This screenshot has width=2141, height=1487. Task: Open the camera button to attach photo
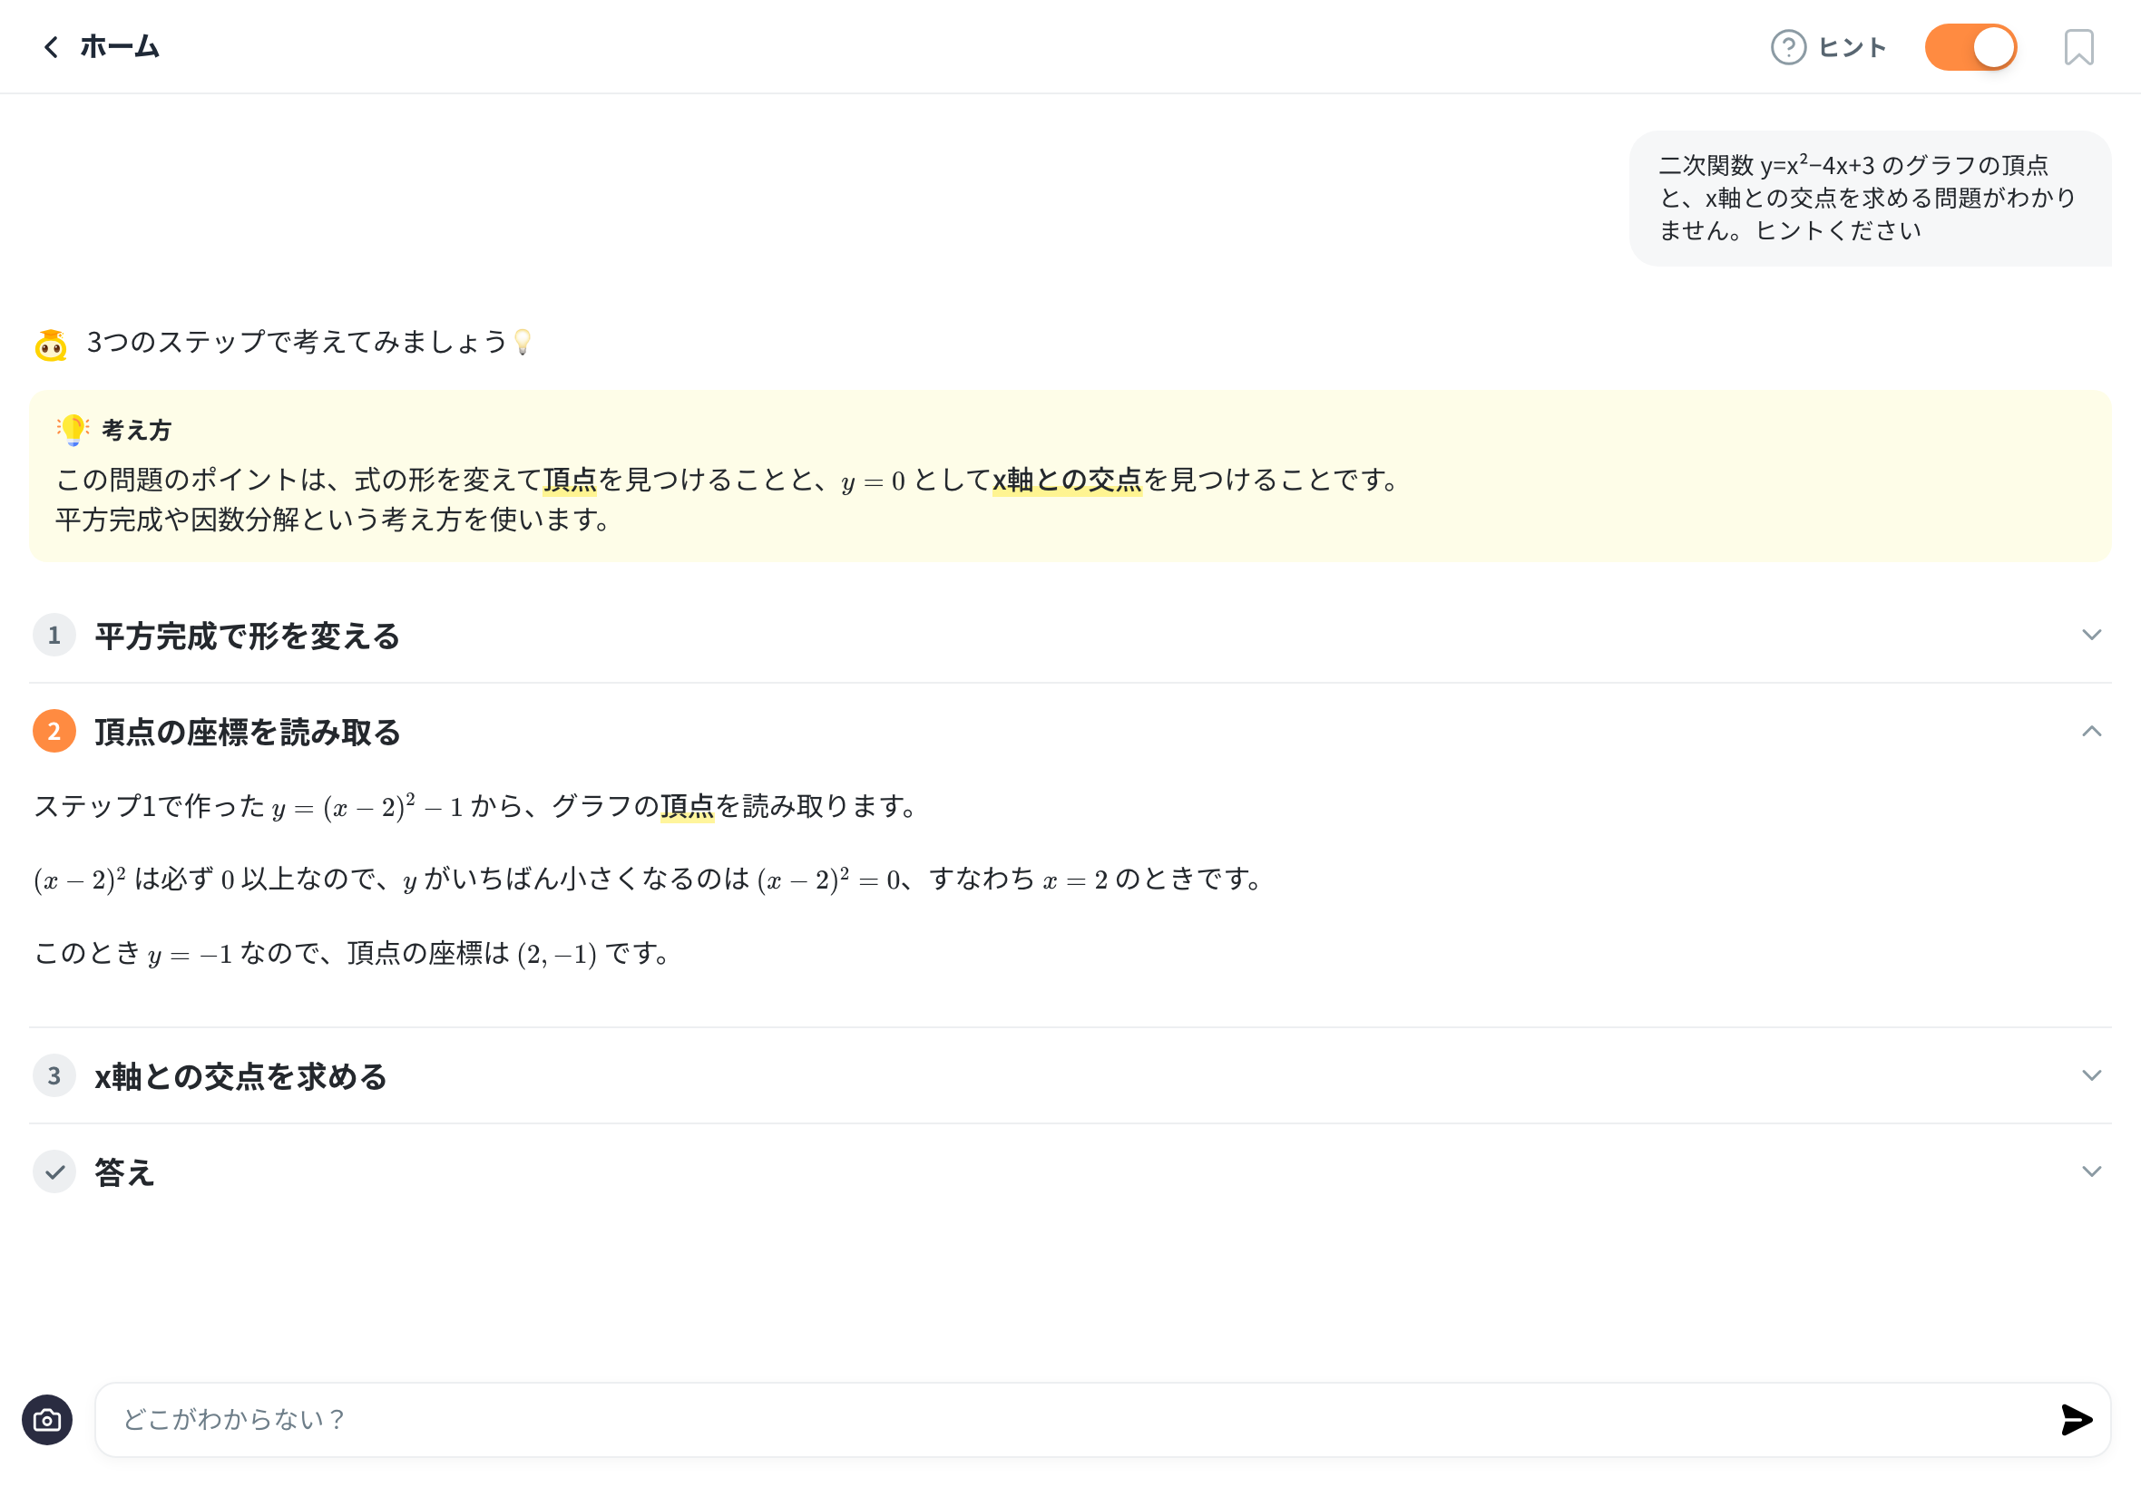[x=46, y=1420]
